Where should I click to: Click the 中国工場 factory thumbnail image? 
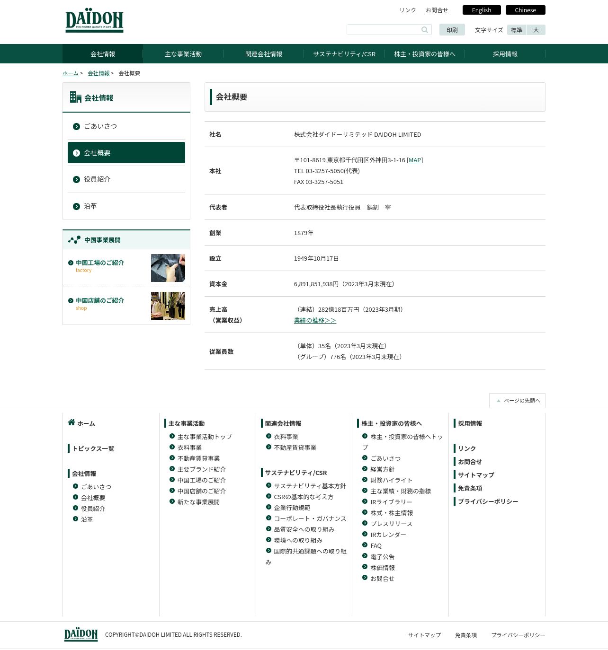tap(168, 268)
